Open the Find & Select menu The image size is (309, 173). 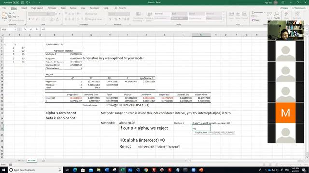tap(277, 15)
